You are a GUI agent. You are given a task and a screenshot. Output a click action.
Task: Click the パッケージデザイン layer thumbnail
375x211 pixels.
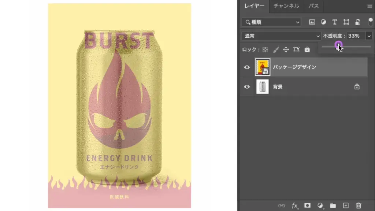point(263,67)
